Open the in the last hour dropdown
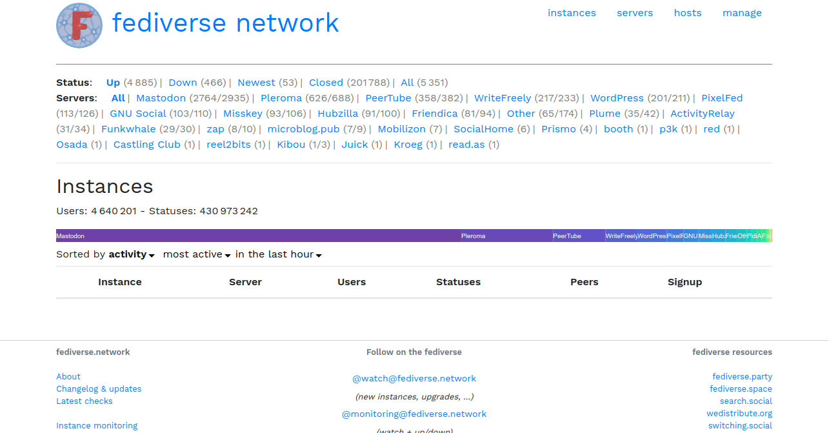The width and height of the screenshot is (838, 433). pyautogui.click(x=278, y=254)
